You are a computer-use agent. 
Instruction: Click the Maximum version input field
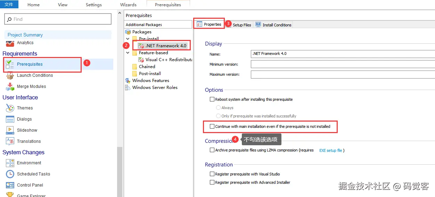coord(343,74)
